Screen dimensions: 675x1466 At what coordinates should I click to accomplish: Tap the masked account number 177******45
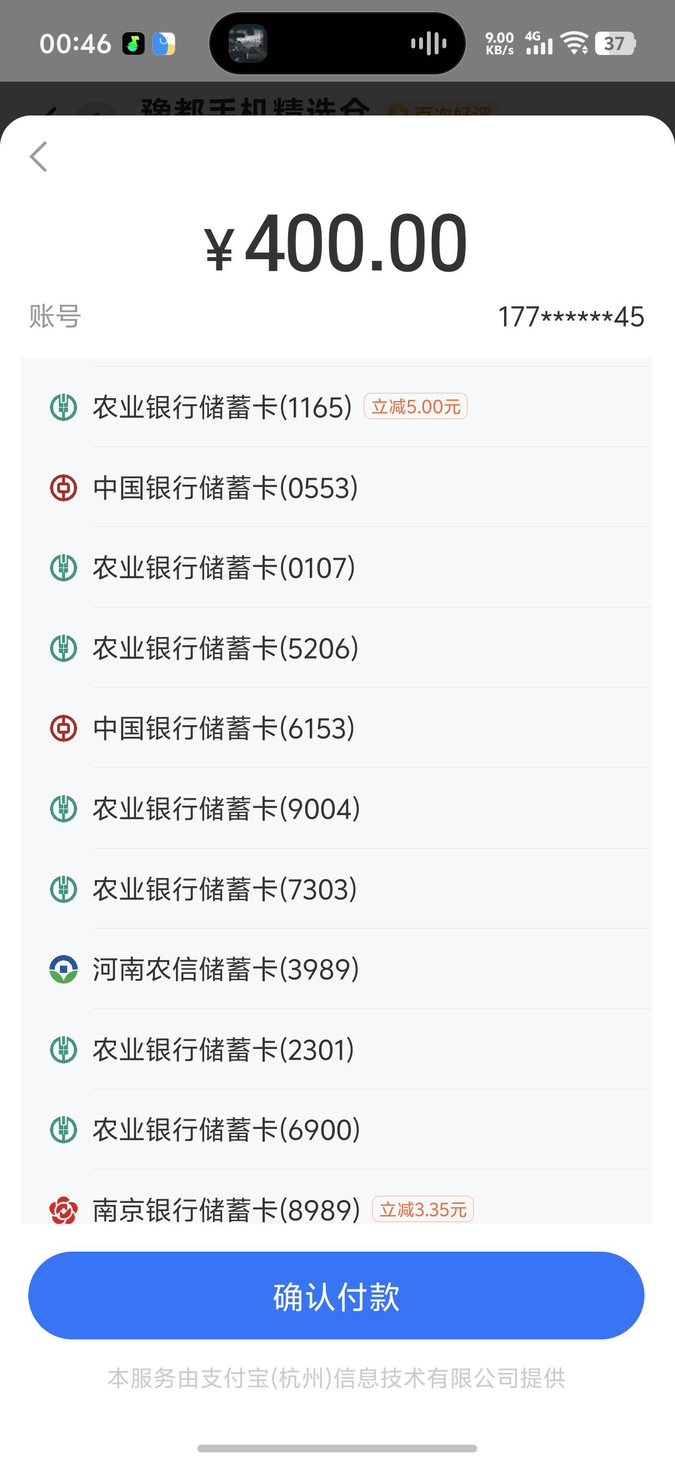[x=571, y=317]
